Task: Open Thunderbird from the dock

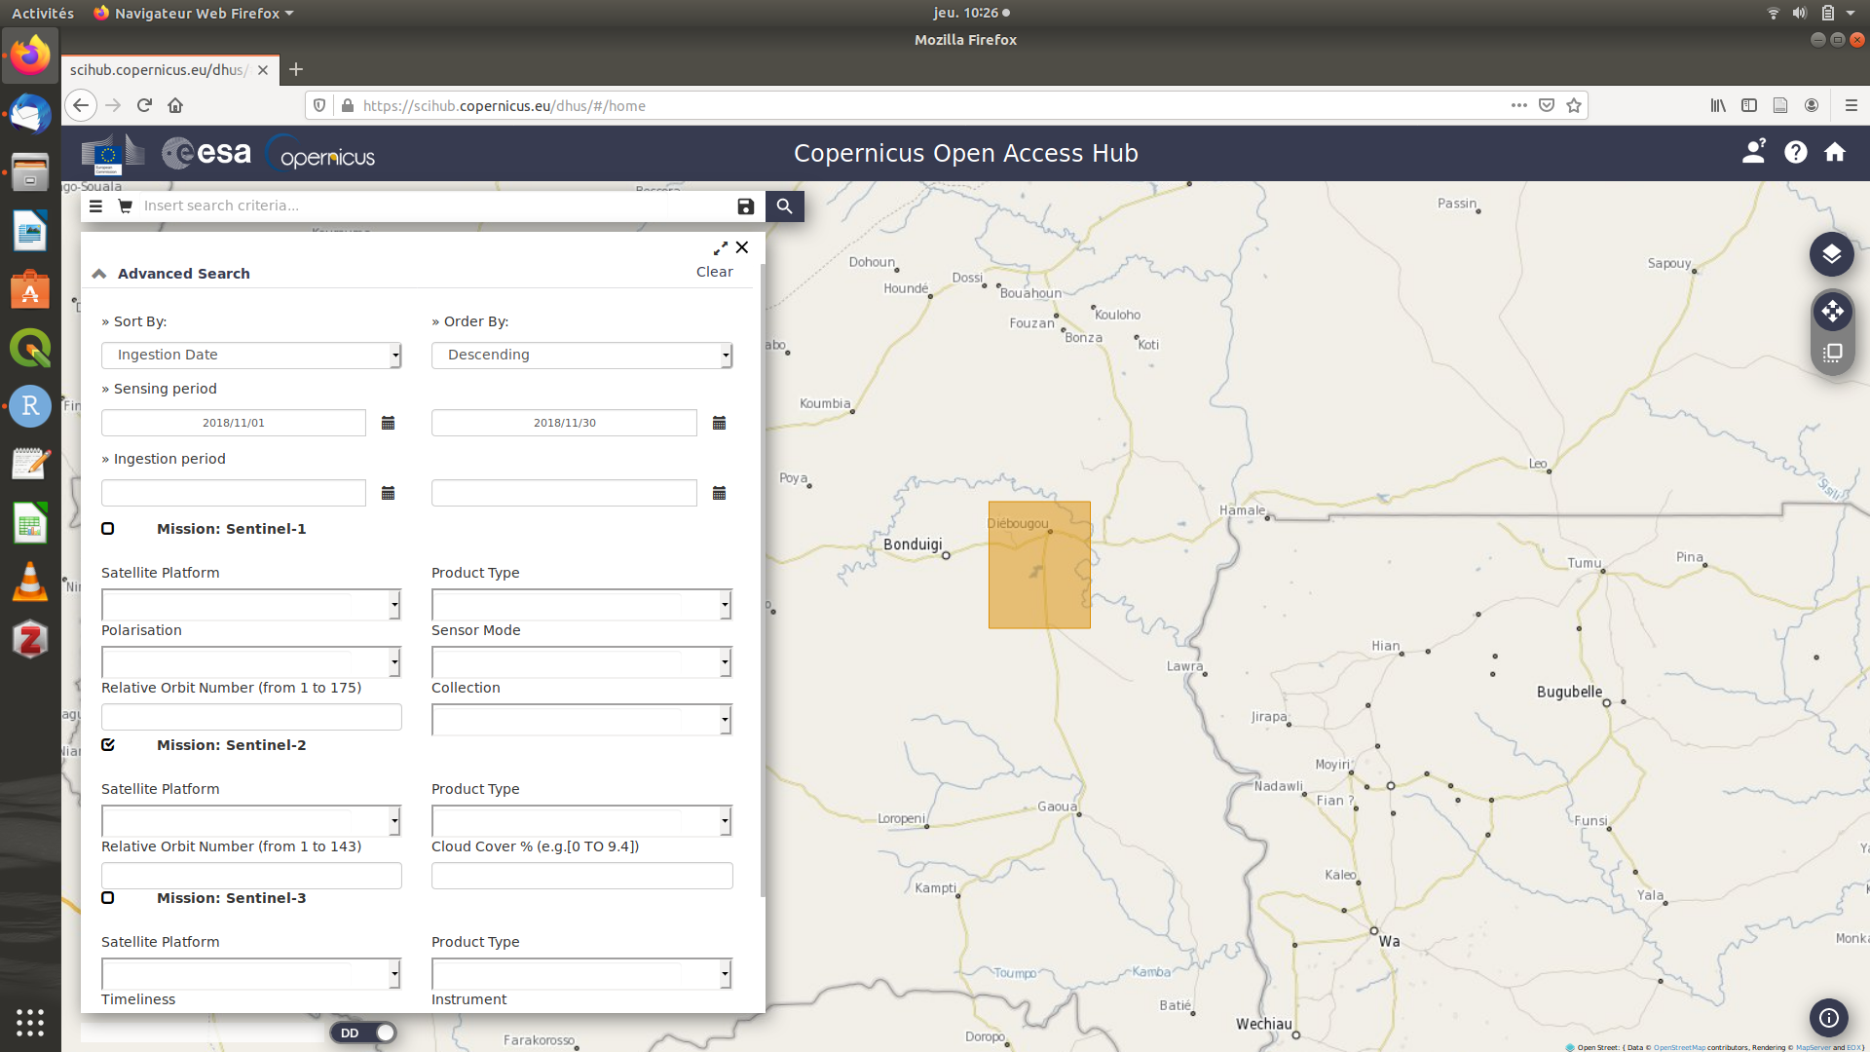Action: (x=30, y=115)
